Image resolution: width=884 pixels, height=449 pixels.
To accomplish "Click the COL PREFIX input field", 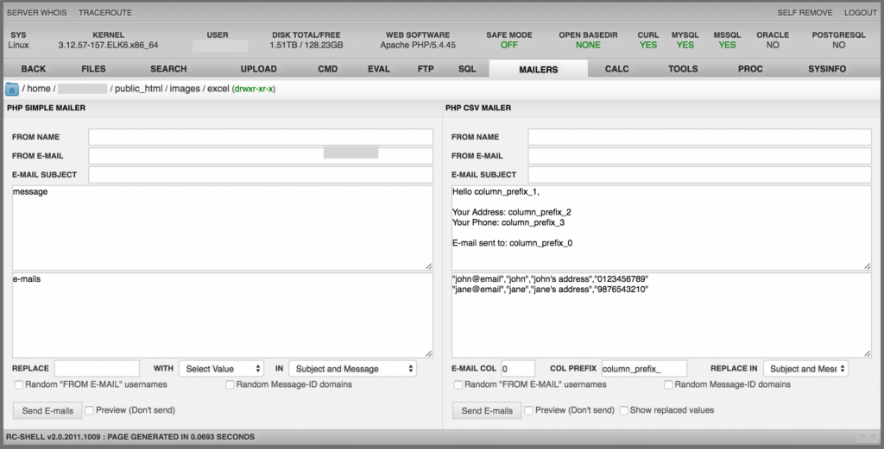I will [x=644, y=369].
